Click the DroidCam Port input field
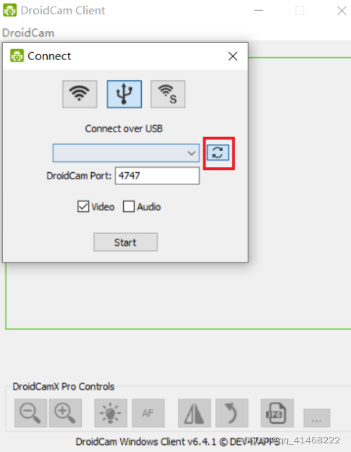 click(x=157, y=176)
